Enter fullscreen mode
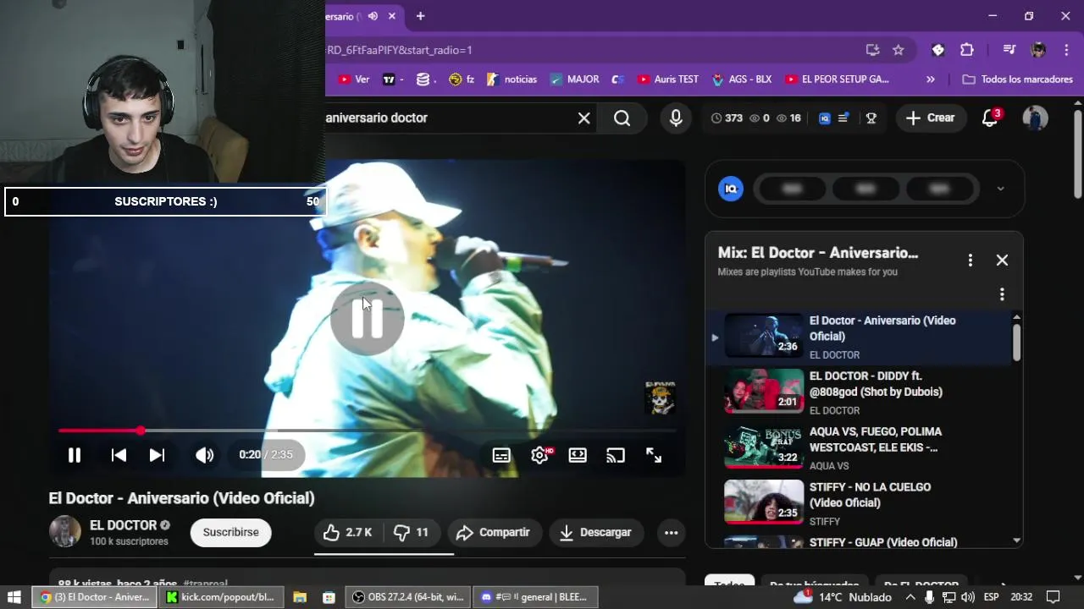This screenshot has height=609, width=1084. (x=654, y=455)
